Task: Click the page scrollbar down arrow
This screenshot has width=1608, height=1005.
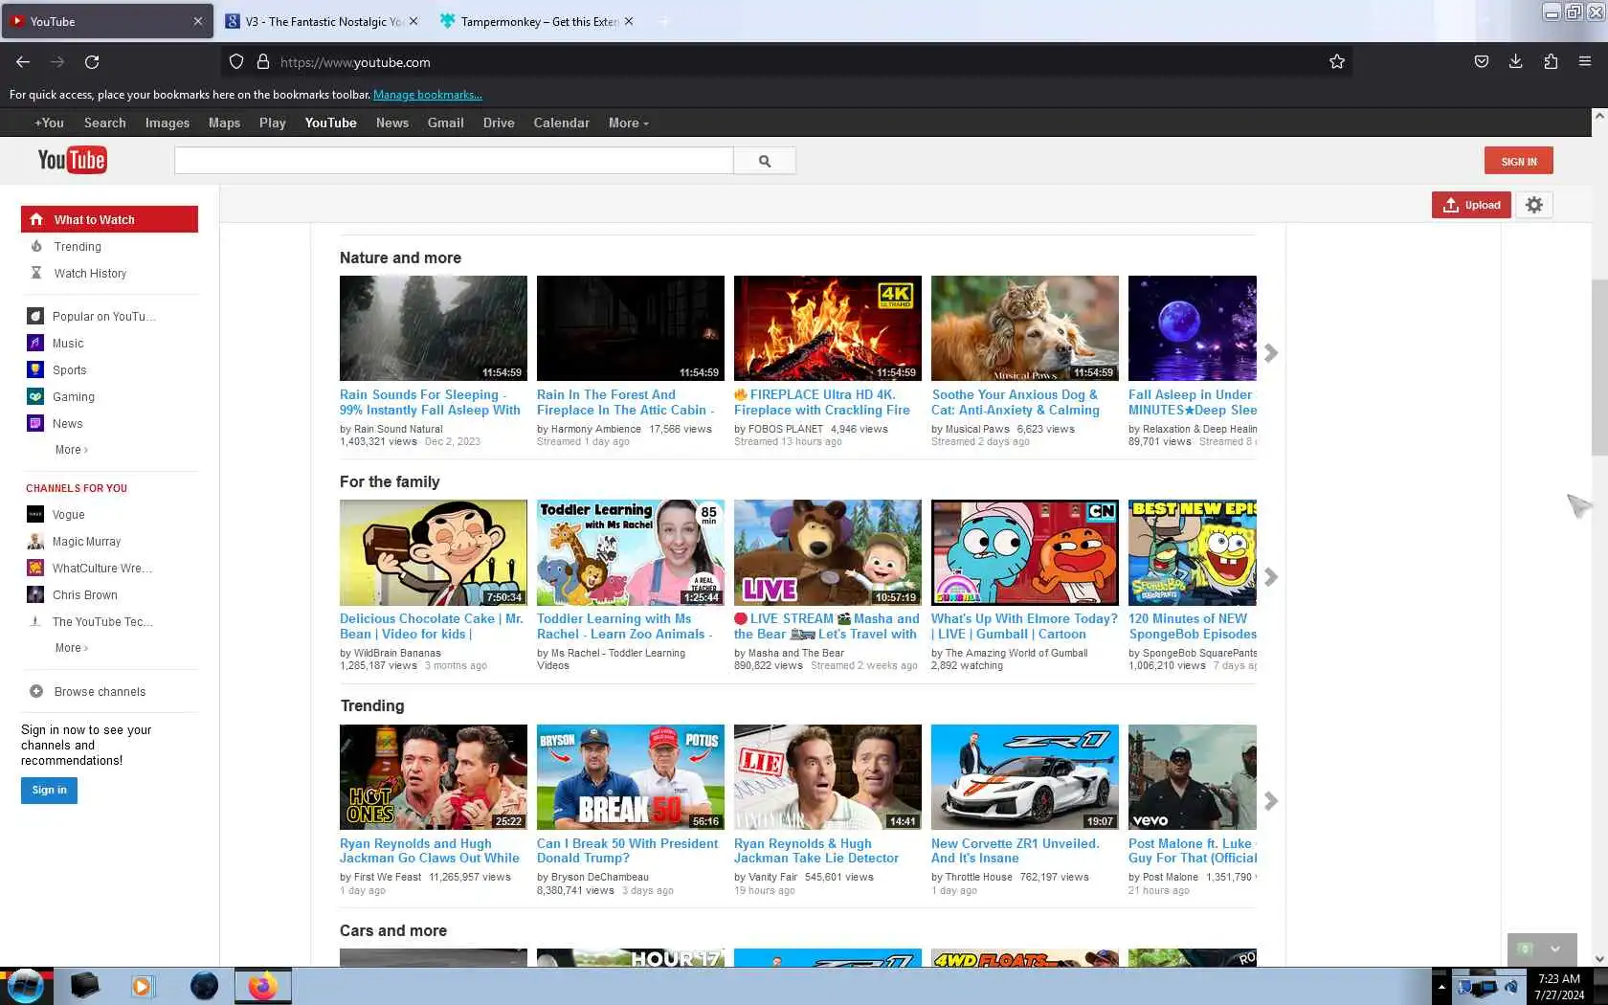Action: tap(1598, 958)
